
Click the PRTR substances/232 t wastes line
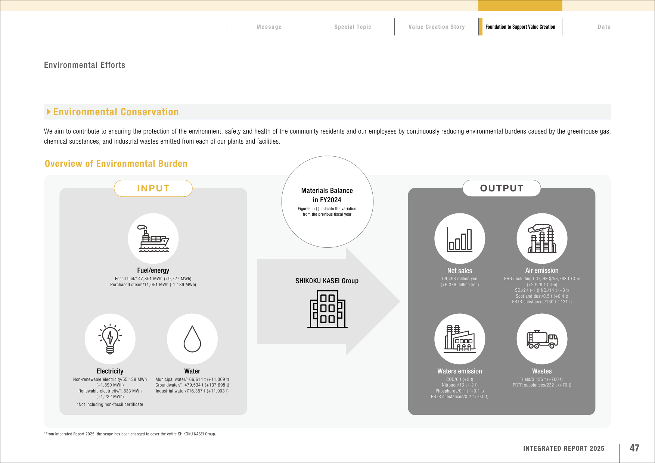[542, 385]
